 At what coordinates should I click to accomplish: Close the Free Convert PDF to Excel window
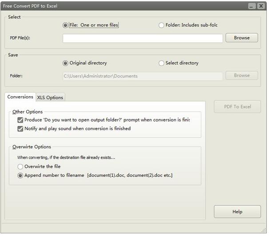[x=261, y=6]
